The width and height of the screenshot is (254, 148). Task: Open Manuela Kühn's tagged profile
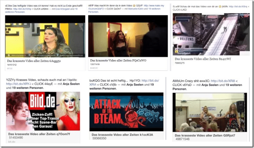click(x=135, y=9)
